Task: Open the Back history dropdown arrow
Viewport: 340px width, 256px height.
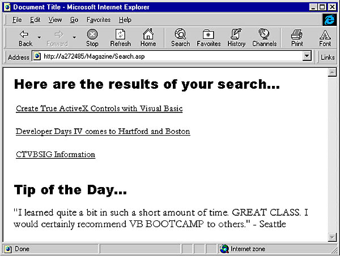Action: coord(39,38)
